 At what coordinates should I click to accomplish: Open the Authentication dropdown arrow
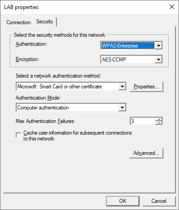158,46
